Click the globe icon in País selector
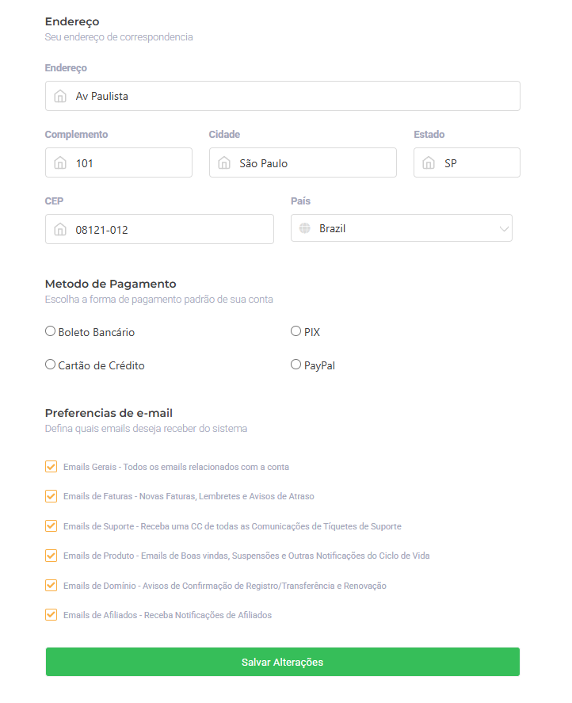 pyautogui.click(x=304, y=228)
